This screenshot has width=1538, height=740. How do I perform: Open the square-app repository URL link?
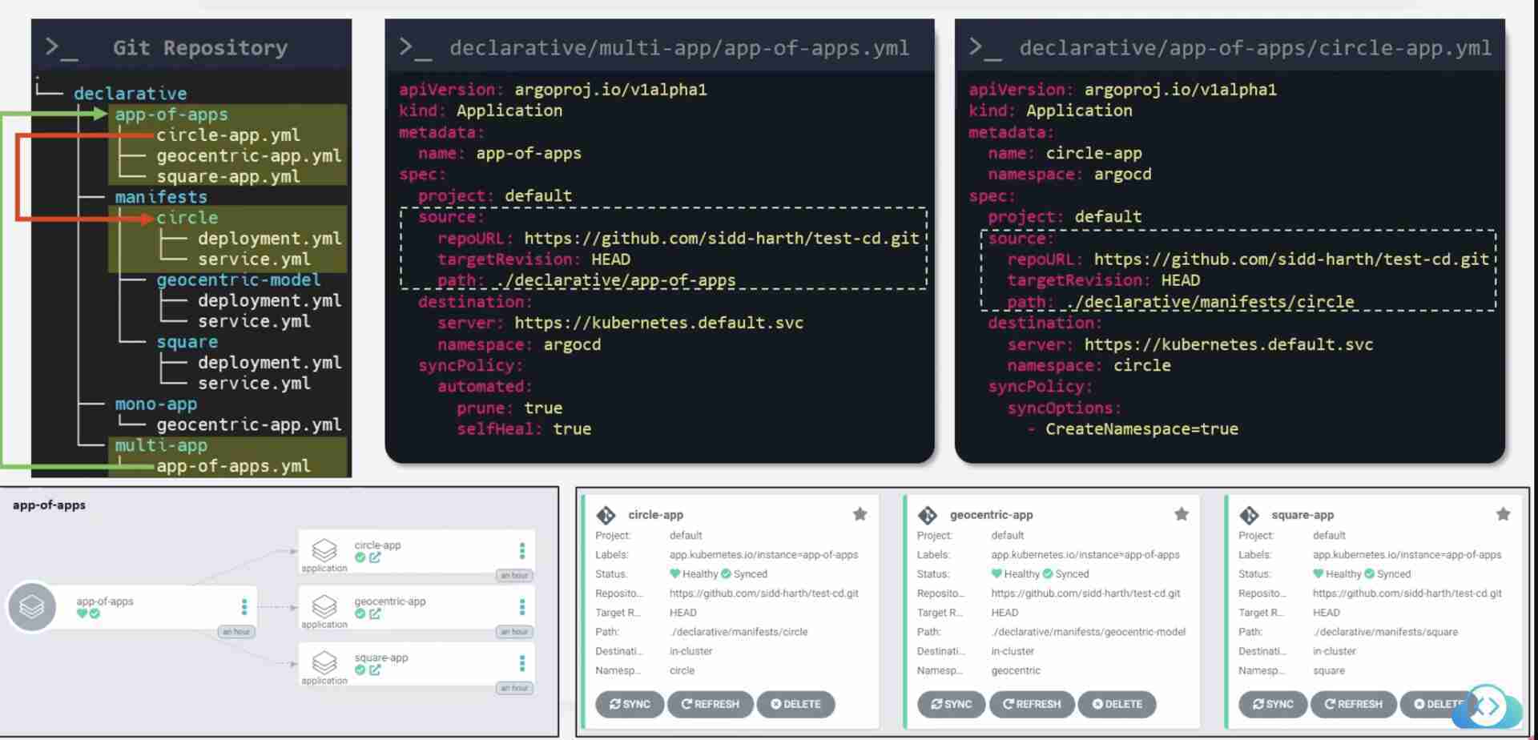[1407, 593]
